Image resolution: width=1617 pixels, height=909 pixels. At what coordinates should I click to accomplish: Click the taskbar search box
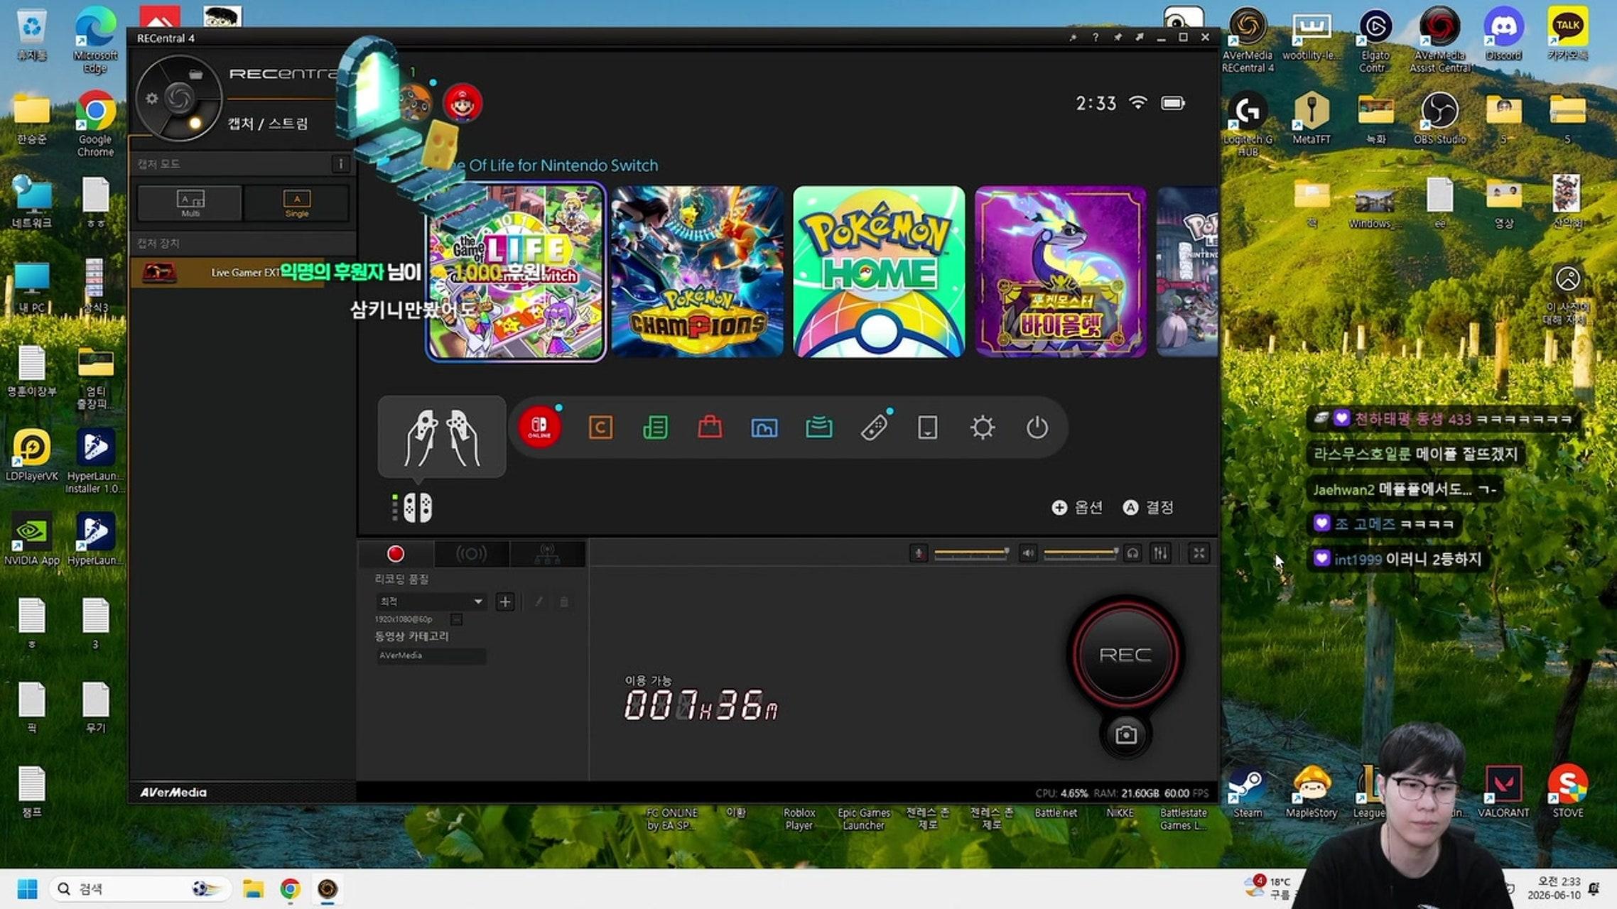pyautogui.click(x=141, y=888)
